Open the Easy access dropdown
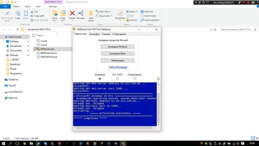The image size is (259, 146). (x=104, y=16)
